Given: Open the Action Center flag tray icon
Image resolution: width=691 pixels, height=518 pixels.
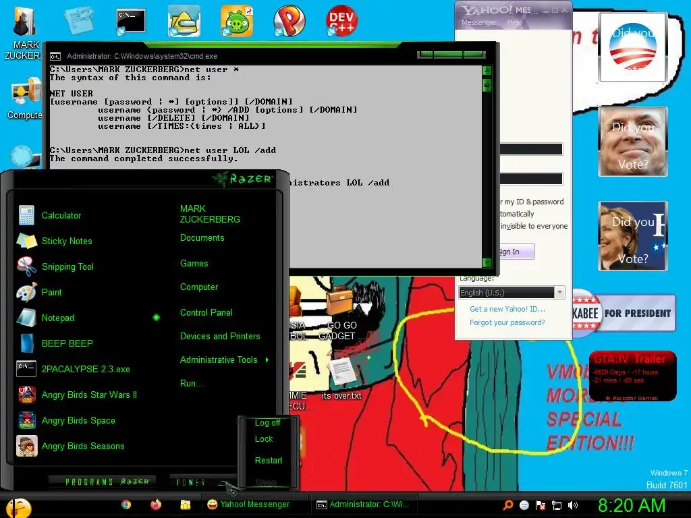Looking at the screenshot, I should click(x=541, y=505).
